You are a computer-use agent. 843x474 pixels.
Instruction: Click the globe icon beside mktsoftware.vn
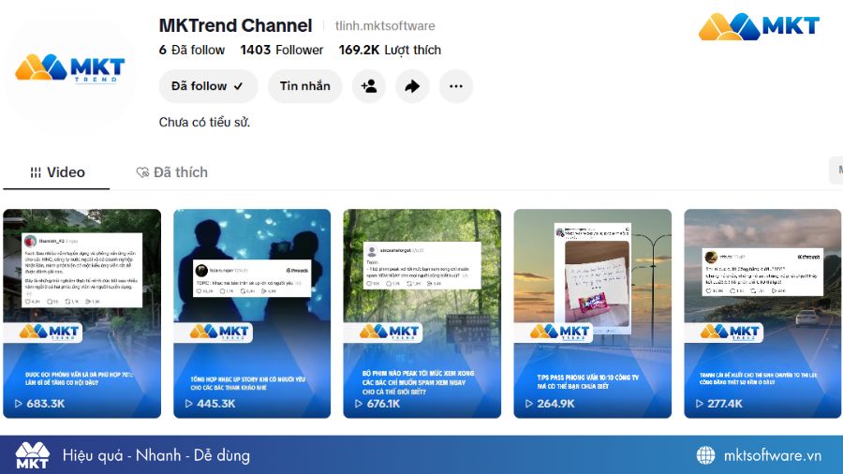coord(705,455)
